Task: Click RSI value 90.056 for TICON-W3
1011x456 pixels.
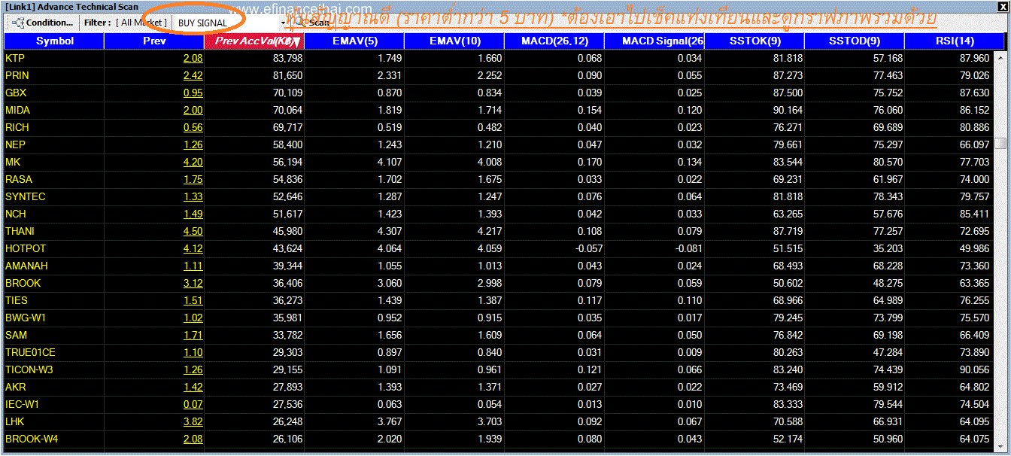Action: 976,369
